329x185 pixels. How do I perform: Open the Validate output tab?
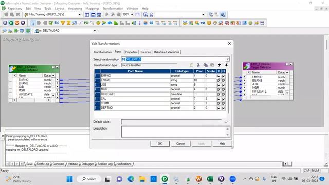[x=73, y=164]
